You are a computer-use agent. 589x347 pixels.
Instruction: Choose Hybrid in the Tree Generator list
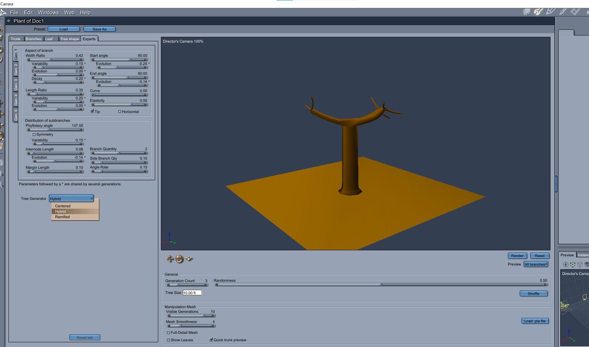[x=75, y=211]
